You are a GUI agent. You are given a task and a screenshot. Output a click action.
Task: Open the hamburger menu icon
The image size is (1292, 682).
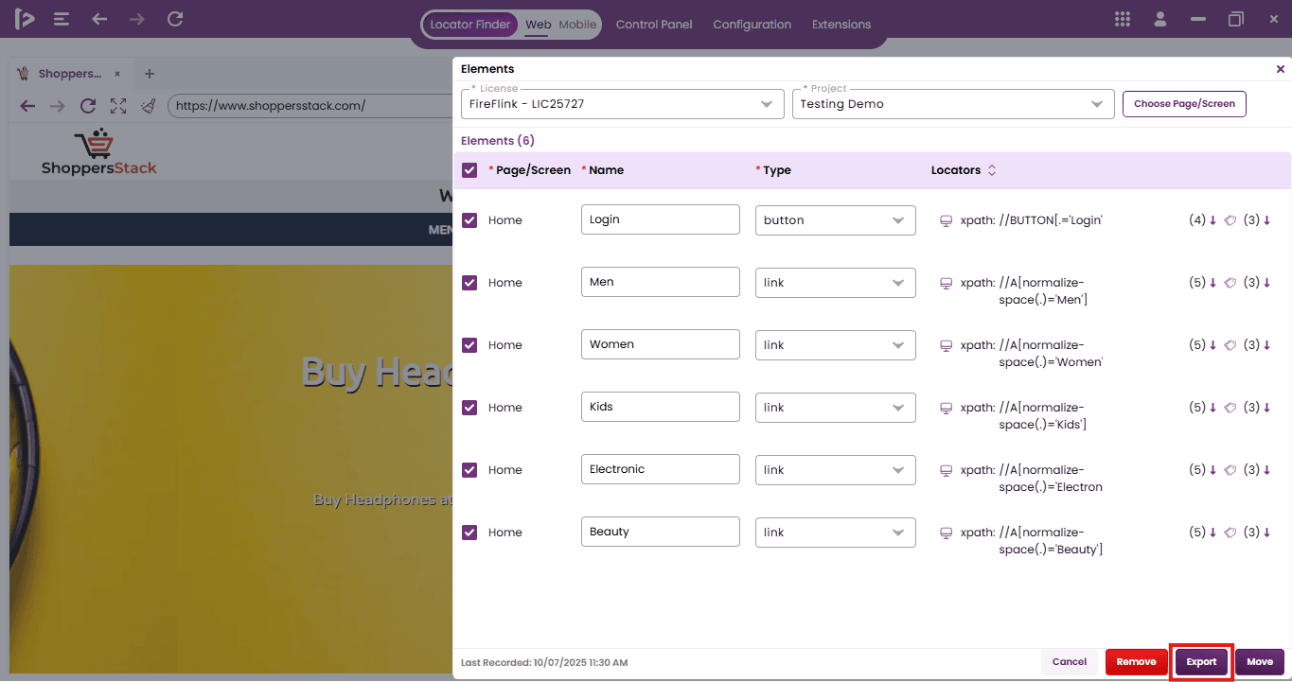[62, 19]
